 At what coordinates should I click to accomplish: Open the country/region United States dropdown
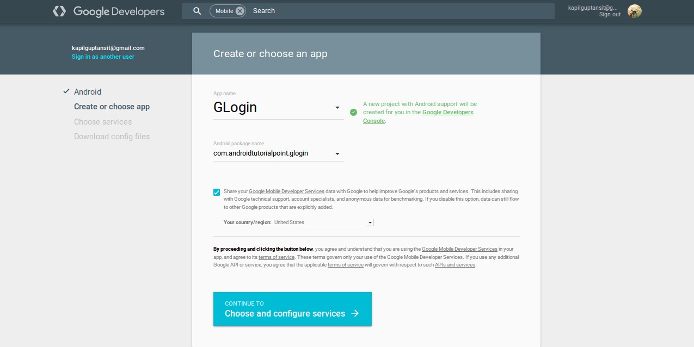(x=323, y=222)
